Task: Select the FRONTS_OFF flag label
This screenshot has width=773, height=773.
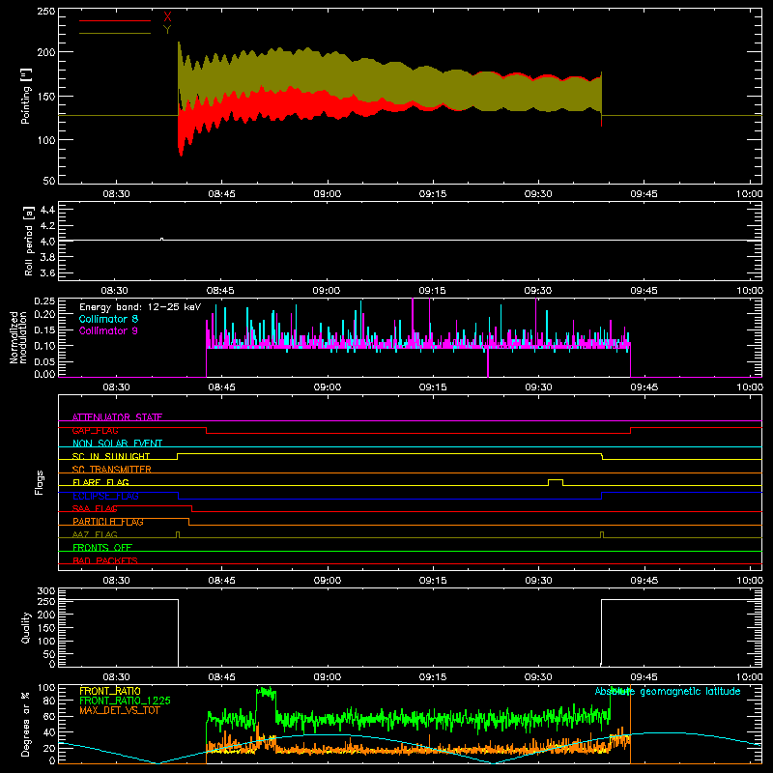Action: tap(102, 548)
